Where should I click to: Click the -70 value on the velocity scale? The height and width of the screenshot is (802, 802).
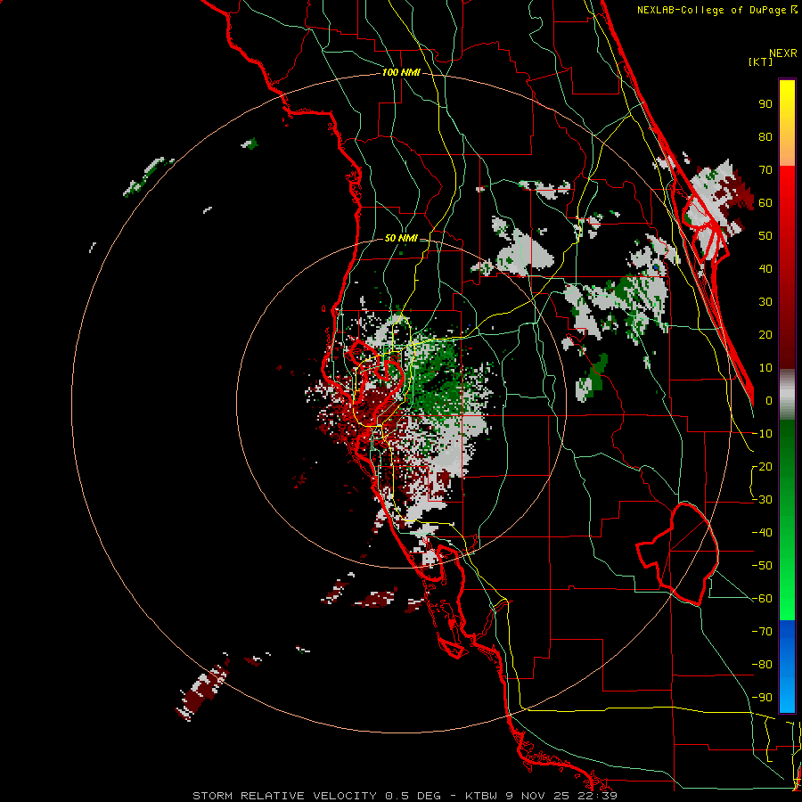click(x=762, y=632)
